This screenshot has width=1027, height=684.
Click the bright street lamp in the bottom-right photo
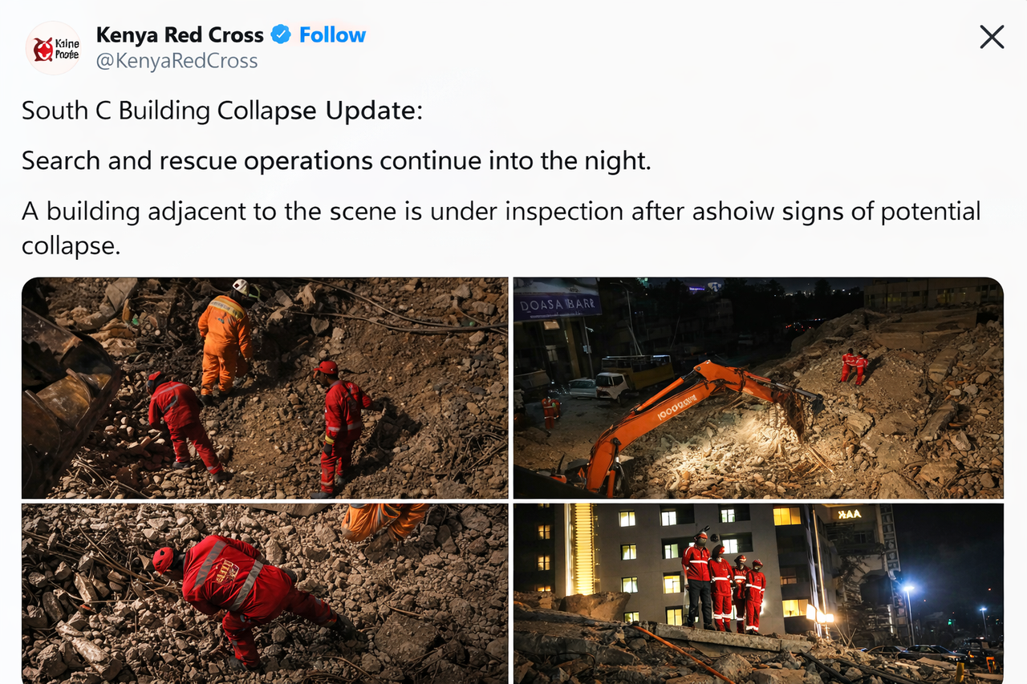pos(908,589)
